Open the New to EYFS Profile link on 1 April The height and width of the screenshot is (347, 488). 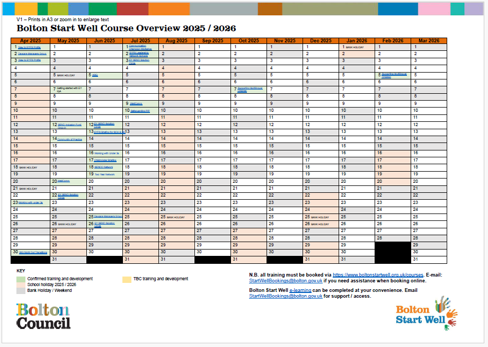pyautogui.click(x=29, y=47)
